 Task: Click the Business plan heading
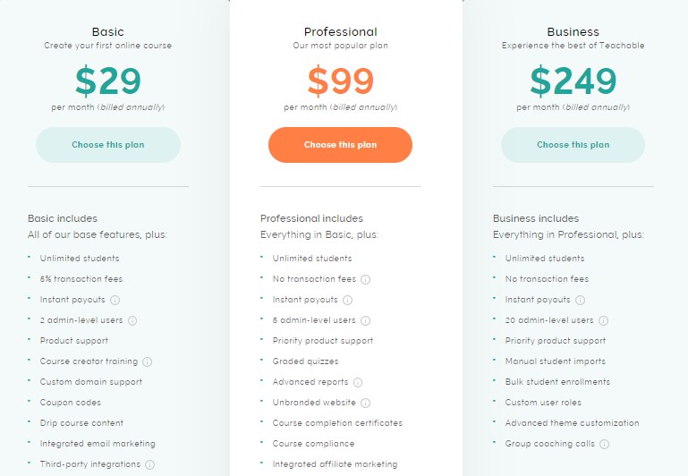coord(573,31)
